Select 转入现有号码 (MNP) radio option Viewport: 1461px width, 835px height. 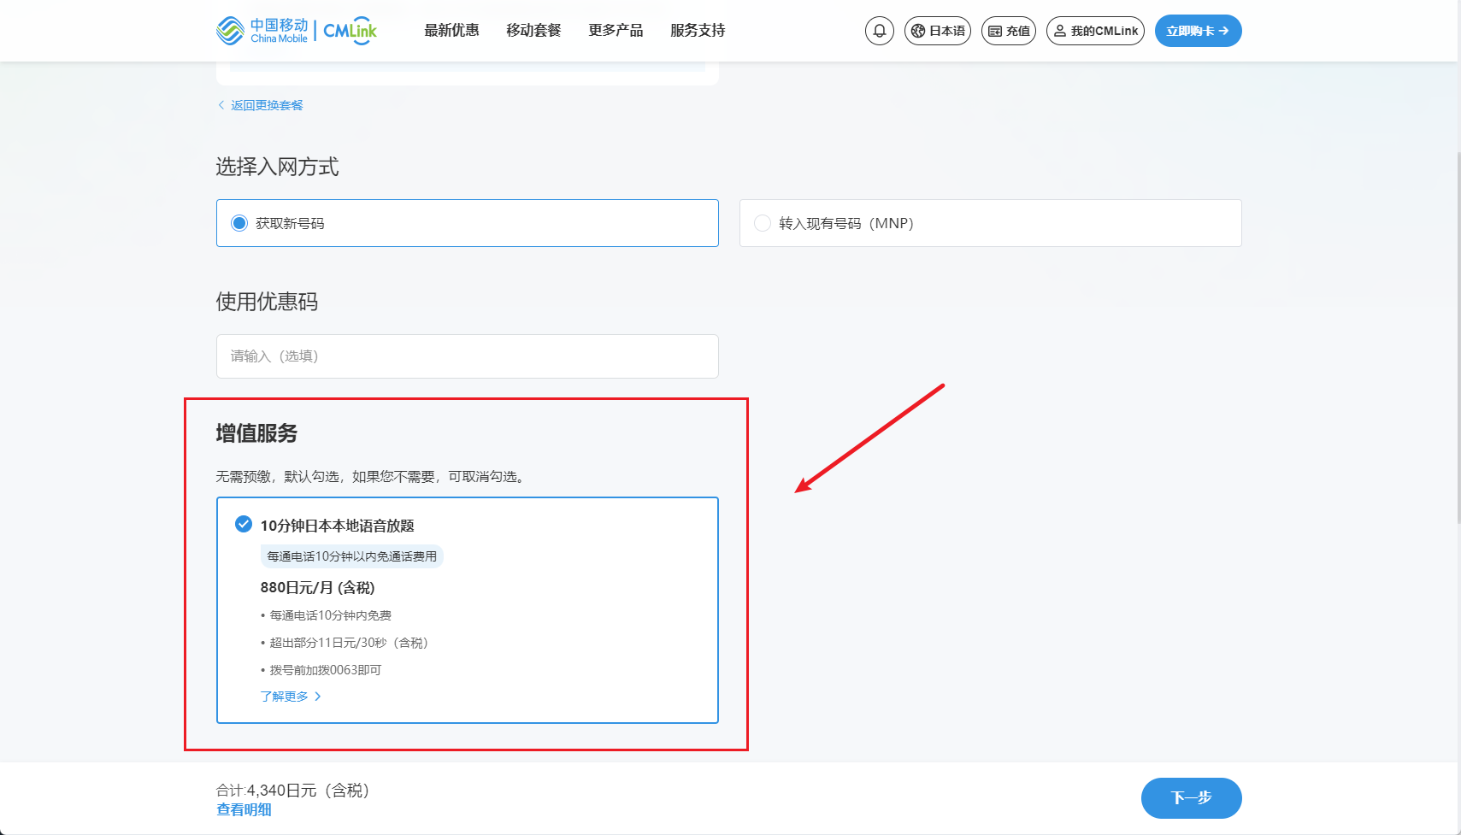[763, 223]
